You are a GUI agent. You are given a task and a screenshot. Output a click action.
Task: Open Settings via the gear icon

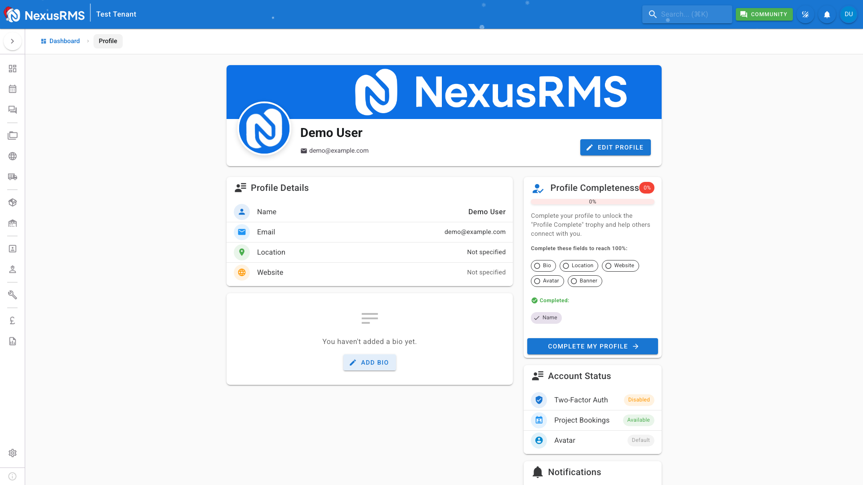12,453
